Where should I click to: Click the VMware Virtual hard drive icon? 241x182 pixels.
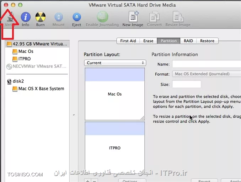(x=9, y=44)
